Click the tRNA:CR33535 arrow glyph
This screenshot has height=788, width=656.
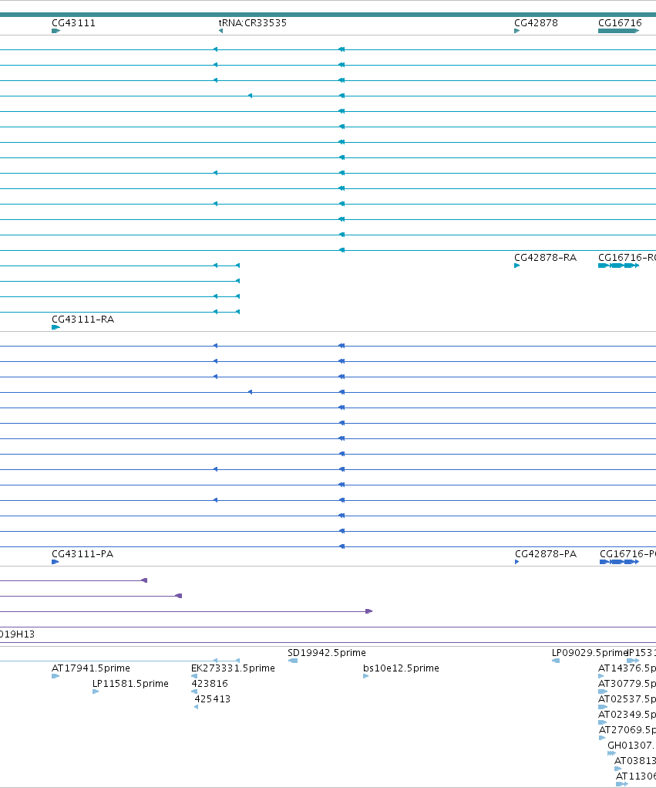pos(220,31)
